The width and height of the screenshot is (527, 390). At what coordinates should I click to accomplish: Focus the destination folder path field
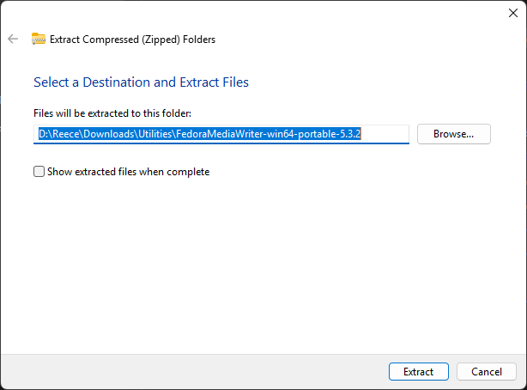[221, 134]
